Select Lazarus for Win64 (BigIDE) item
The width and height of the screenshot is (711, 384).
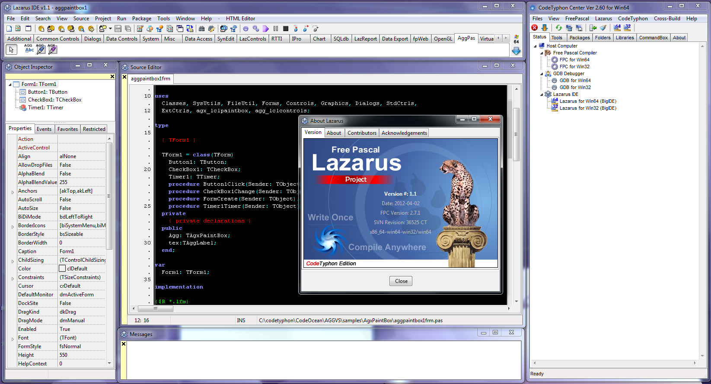click(588, 101)
